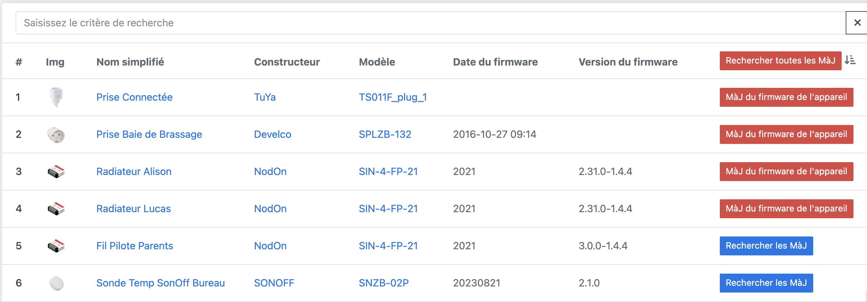Image resolution: width=867 pixels, height=302 pixels.
Task: Open Radiateur Lucas device link
Action: click(x=133, y=209)
